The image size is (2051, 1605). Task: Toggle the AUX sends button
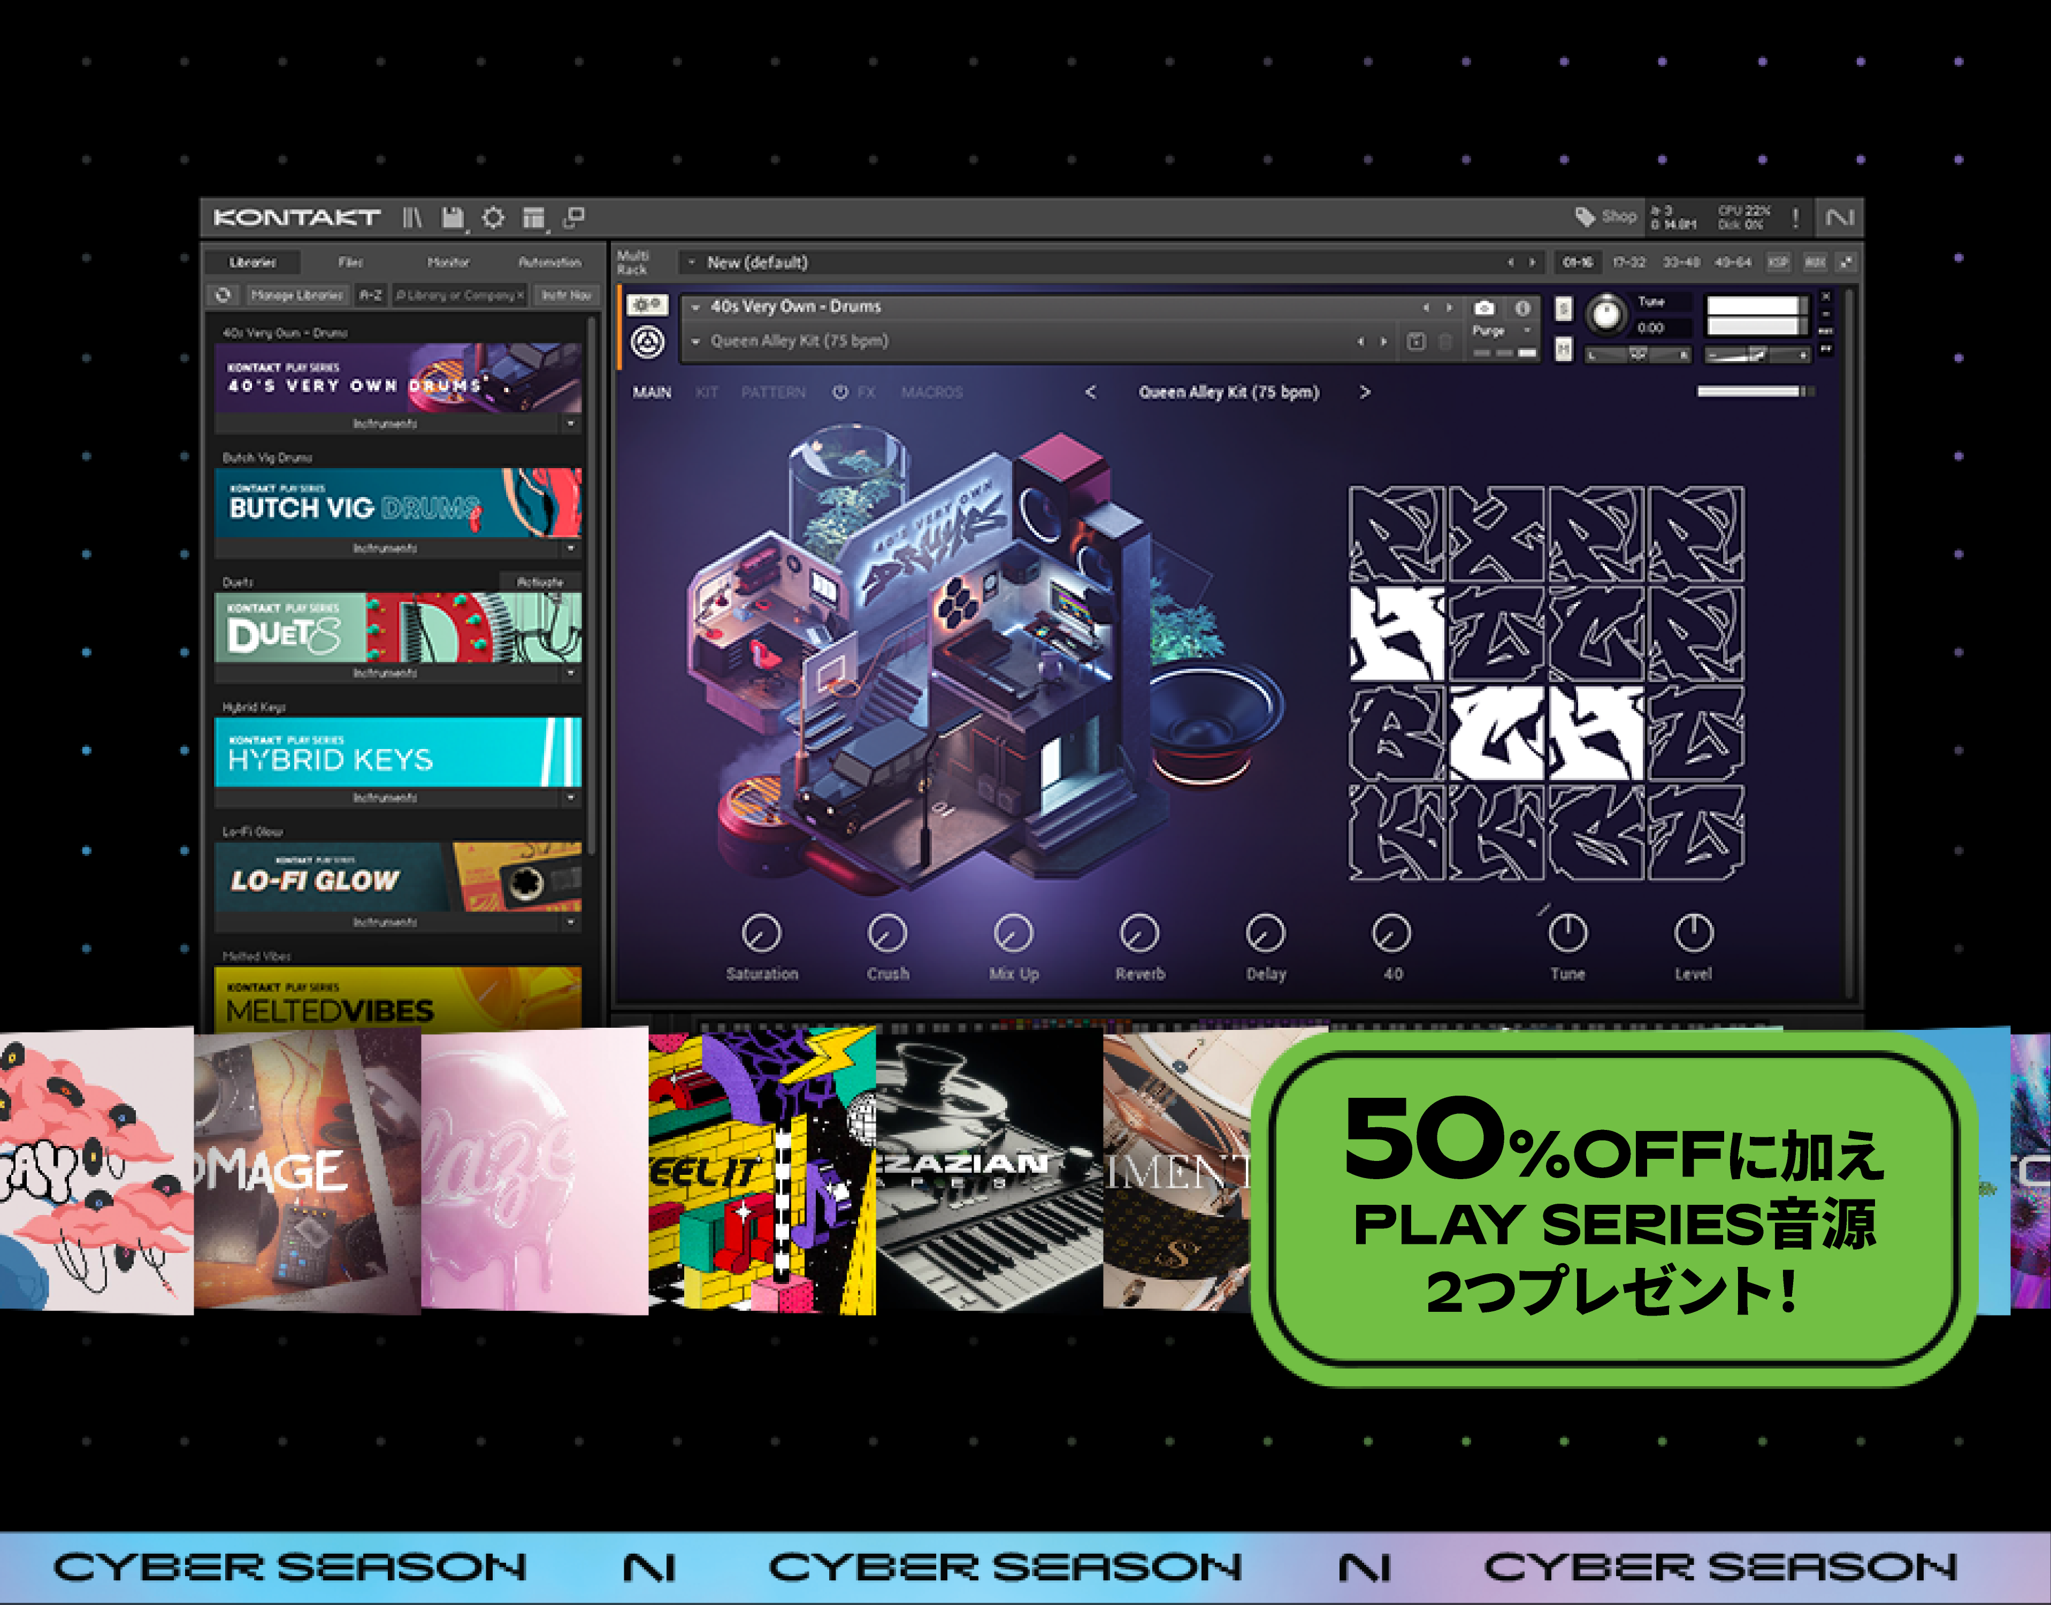click(x=1814, y=262)
